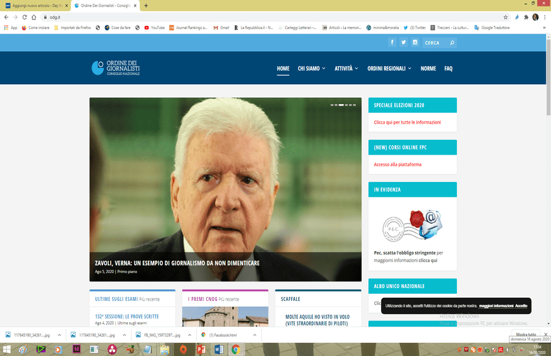Open the Accesso alla piattaforma link
This screenshot has height=356, width=551.
(397, 164)
